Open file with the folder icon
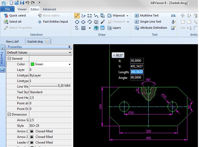The height and width of the screenshot is (147, 199). coord(17,3)
